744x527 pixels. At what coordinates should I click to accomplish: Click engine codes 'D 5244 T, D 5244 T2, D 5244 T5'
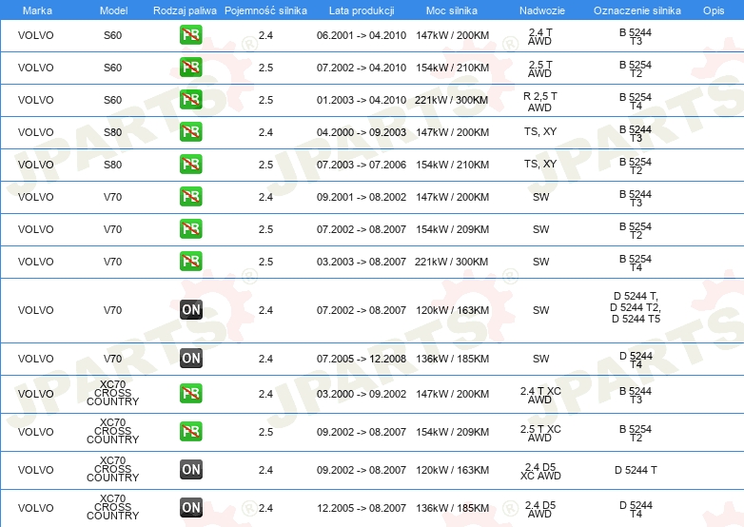coord(636,307)
